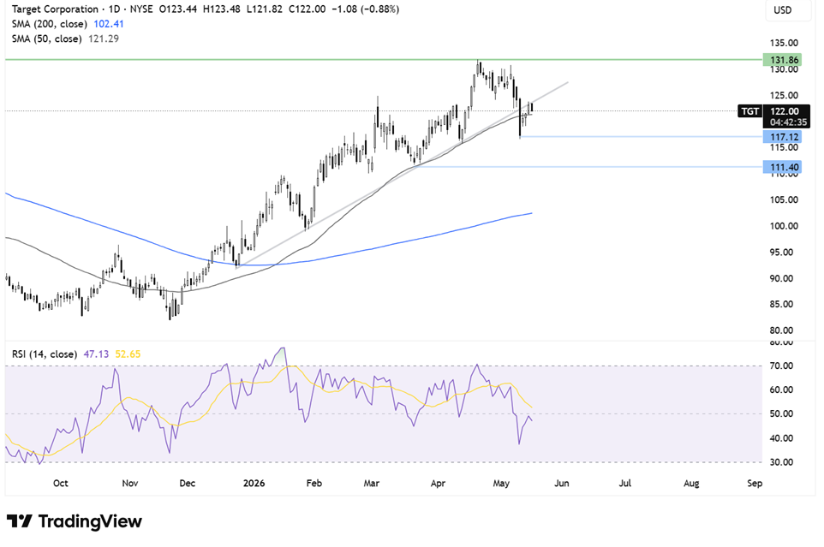Select the Target Corporation symbol title

click(55, 9)
